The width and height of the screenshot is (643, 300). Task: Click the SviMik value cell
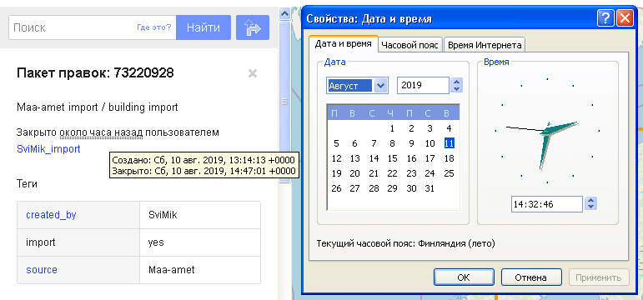(199, 215)
